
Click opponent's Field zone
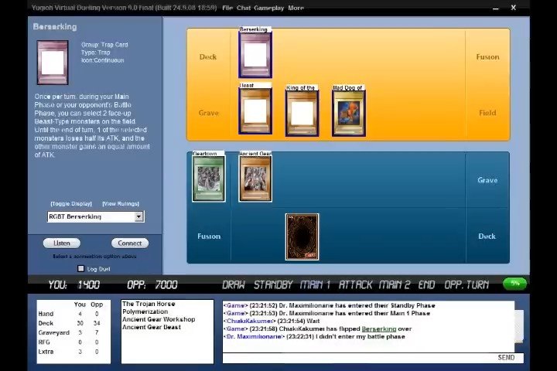point(487,113)
